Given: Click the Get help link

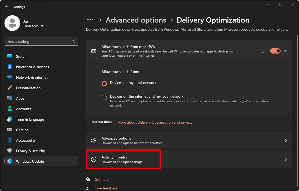Looking at the screenshot, I should click(101, 179).
